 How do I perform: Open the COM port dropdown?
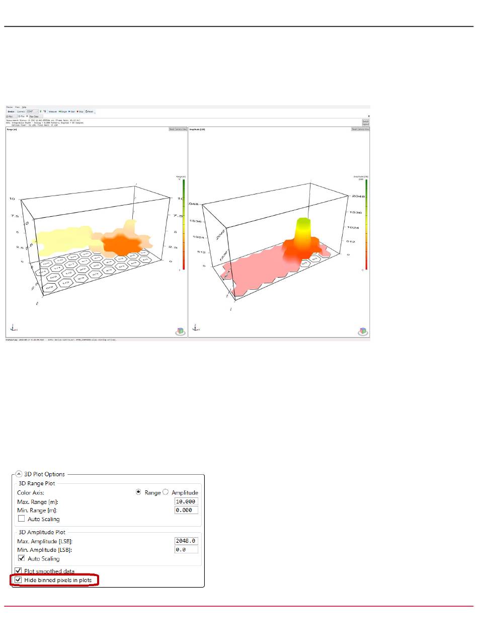coord(37,111)
